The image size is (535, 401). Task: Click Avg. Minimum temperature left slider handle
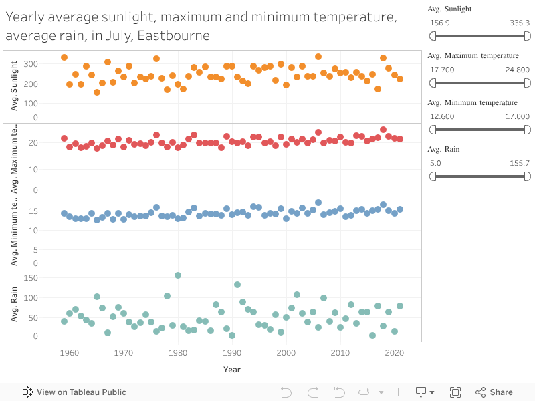pyautogui.click(x=433, y=130)
